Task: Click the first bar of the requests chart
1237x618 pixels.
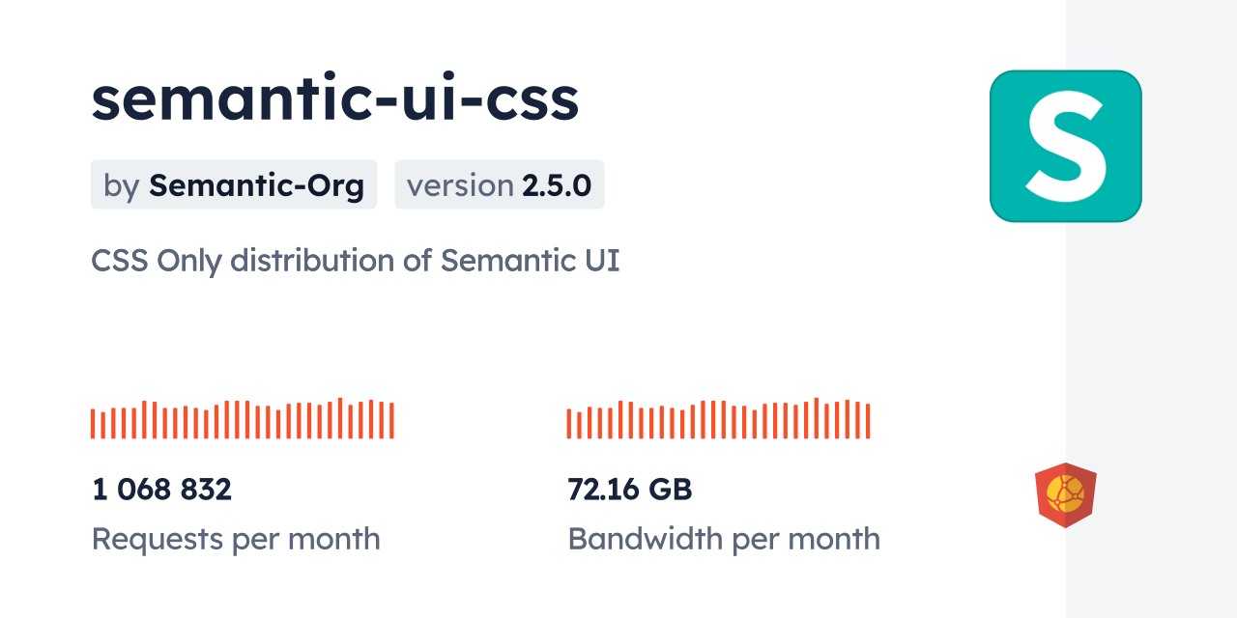Action: click(x=93, y=424)
